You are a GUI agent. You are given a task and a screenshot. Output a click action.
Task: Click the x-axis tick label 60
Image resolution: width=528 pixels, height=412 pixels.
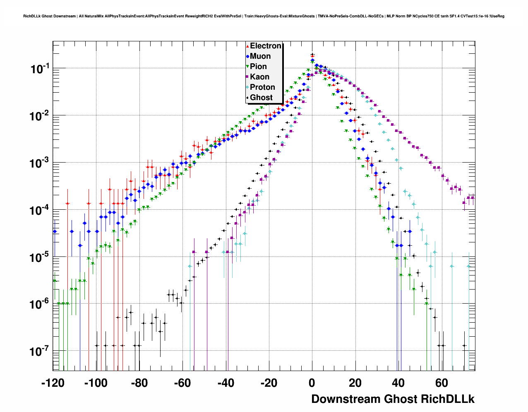[x=442, y=383]
